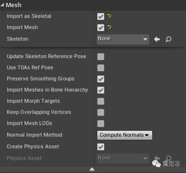Screen dimensions: 186x173
Task: Uncheck Create Physics Asset checkbox
Action: tap(101, 147)
